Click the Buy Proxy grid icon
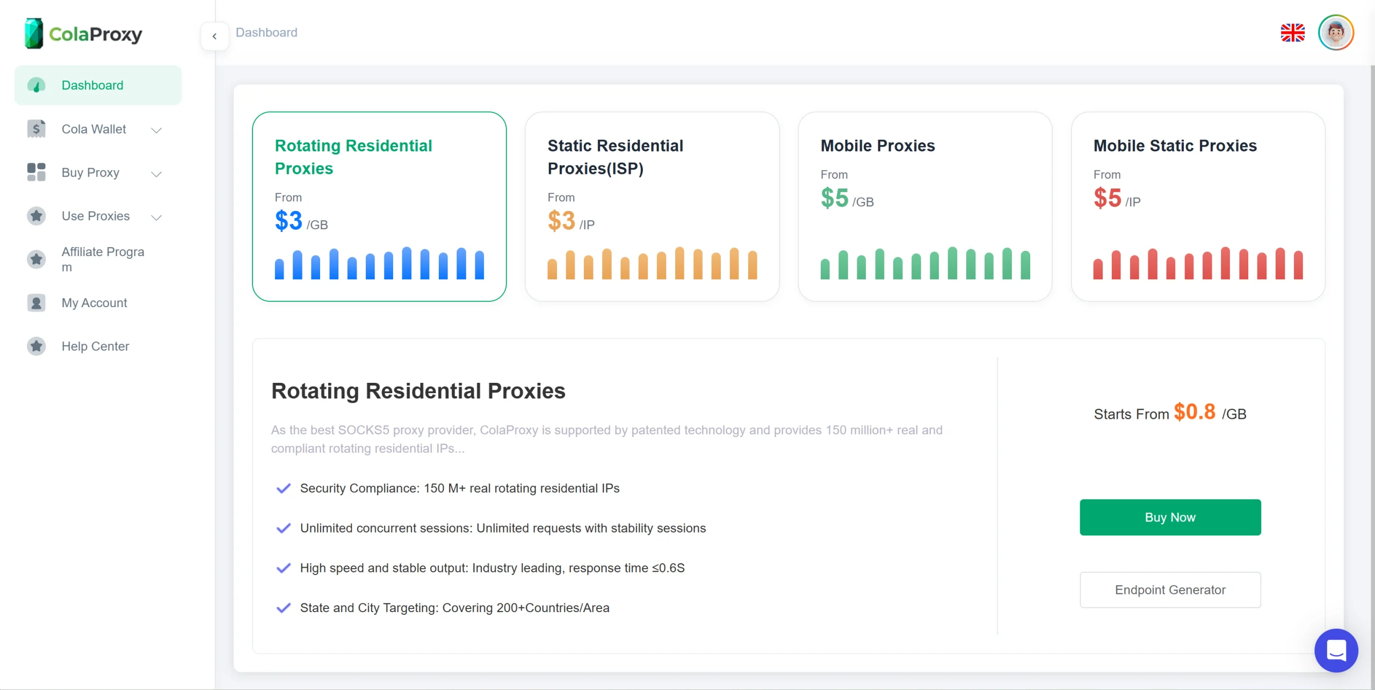The width and height of the screenshot is (1375, 690). (37, 172)
